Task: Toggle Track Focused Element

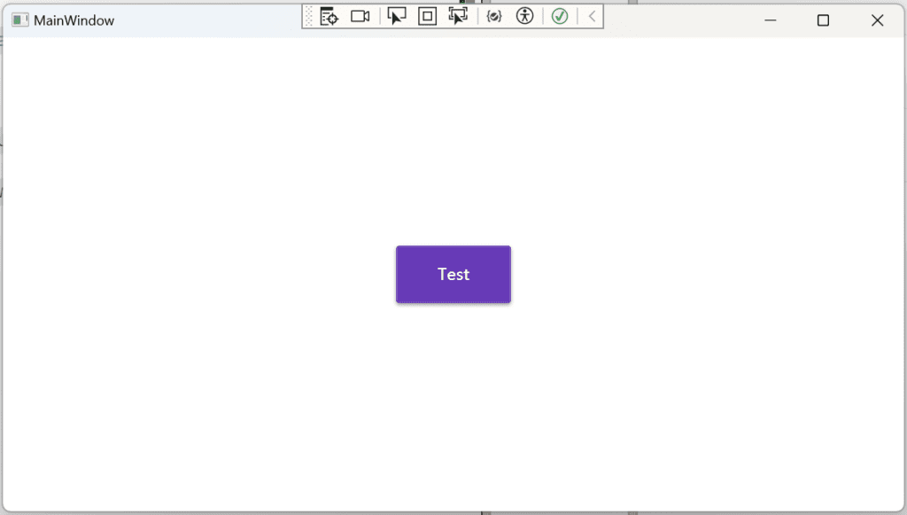Action: click(457, 16)
